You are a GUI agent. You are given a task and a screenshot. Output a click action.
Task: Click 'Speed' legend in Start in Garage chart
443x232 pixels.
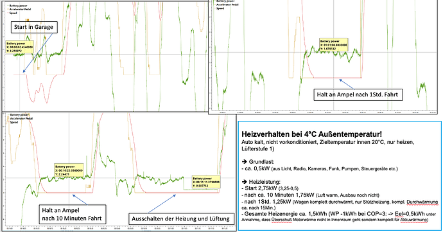[13, 13]
